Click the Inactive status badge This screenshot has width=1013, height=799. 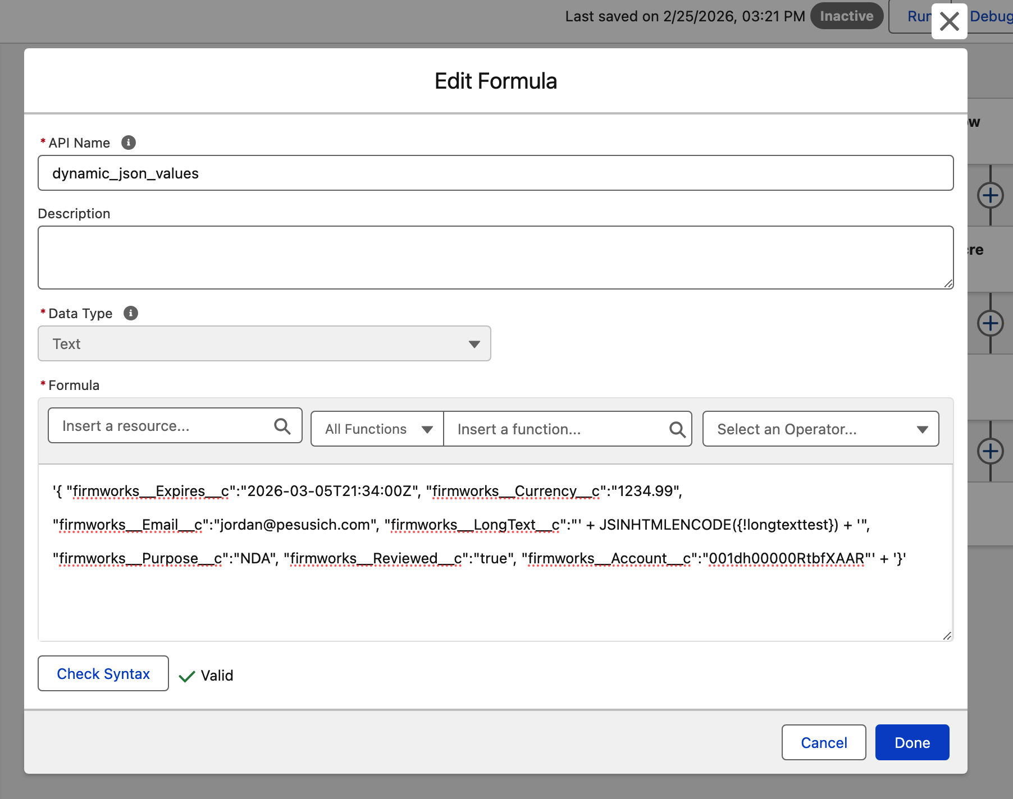pyautogui.click(x=846, y=16)
